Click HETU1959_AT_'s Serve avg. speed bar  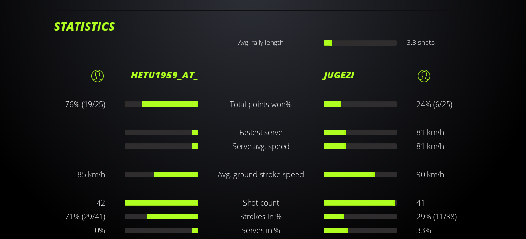tap(162, 146)
